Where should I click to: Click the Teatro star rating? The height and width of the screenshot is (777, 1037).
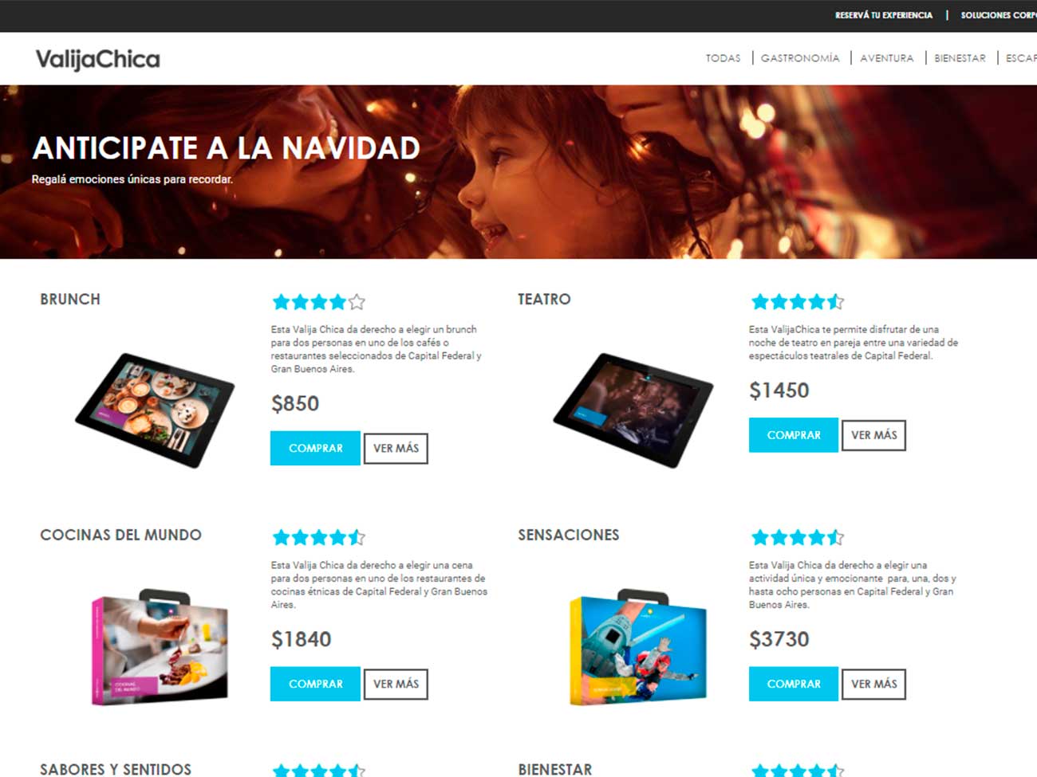(797, 302)
